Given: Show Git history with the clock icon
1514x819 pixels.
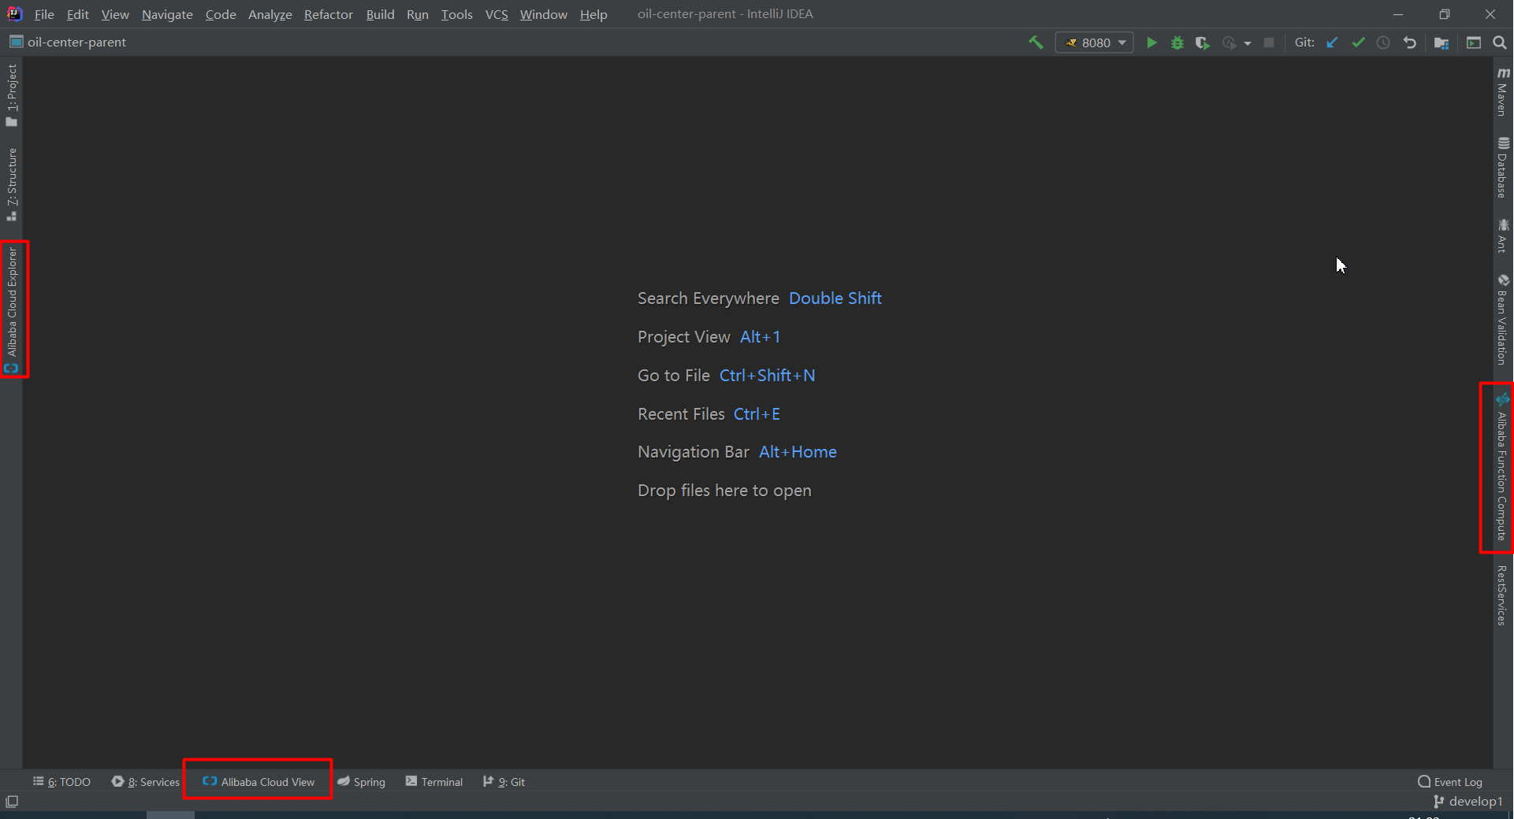Looking at the screenshot, I should coord(1383,43).
